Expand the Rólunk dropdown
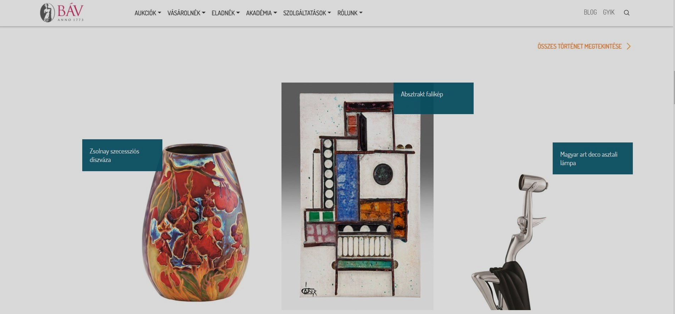This screenshot has height=314, width=675. (x=350, y=13)
